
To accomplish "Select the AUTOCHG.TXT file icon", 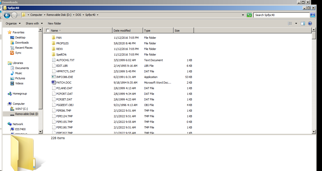I will [53, 60].
